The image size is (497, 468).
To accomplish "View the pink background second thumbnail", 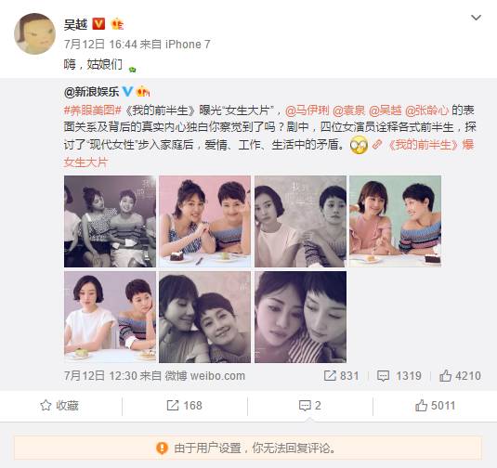I will tap(204, 221).
